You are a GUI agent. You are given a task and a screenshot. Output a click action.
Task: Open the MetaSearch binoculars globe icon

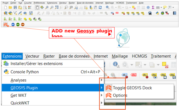click(150, 13)
